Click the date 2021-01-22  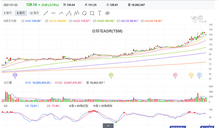11,5
